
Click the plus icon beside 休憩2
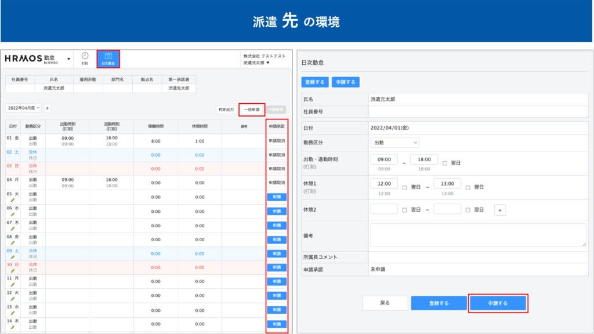coord(500,210)
